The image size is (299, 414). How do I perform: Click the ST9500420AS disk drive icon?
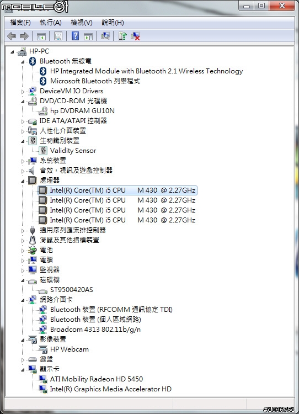(43, 290)
